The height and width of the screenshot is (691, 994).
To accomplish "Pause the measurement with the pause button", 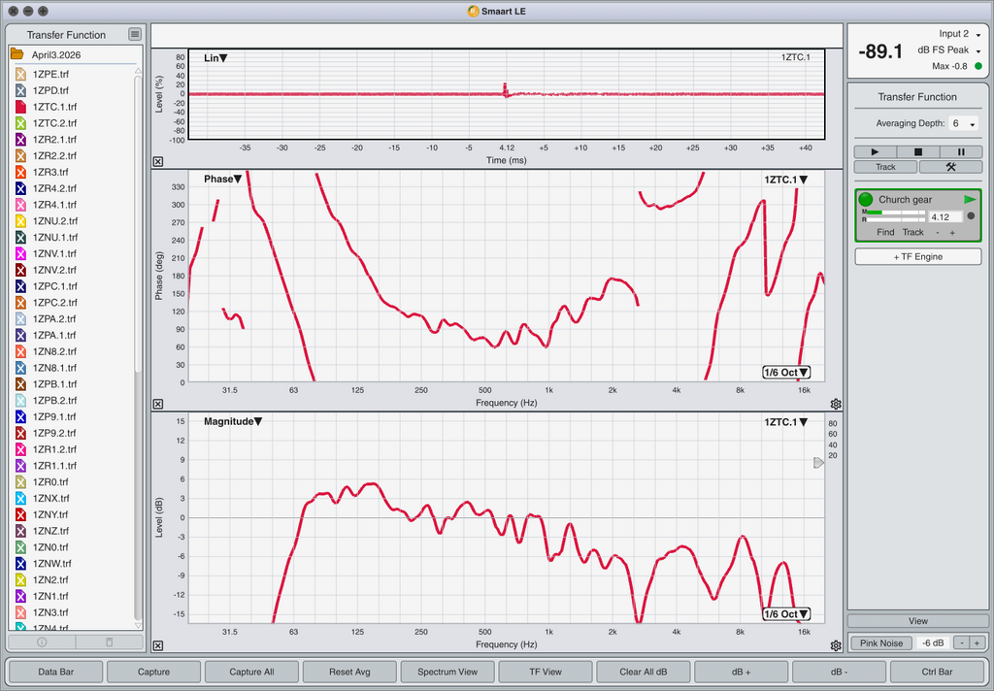I will (961, 151).
